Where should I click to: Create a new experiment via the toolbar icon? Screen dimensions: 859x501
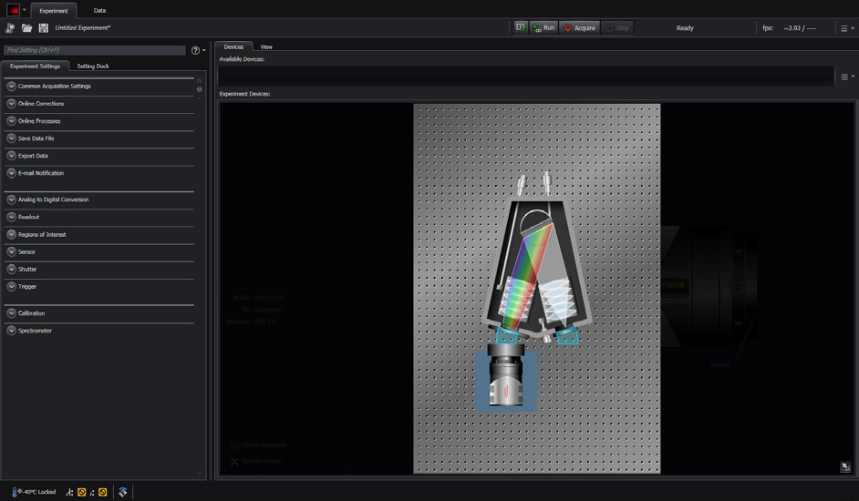click(10, 28)
